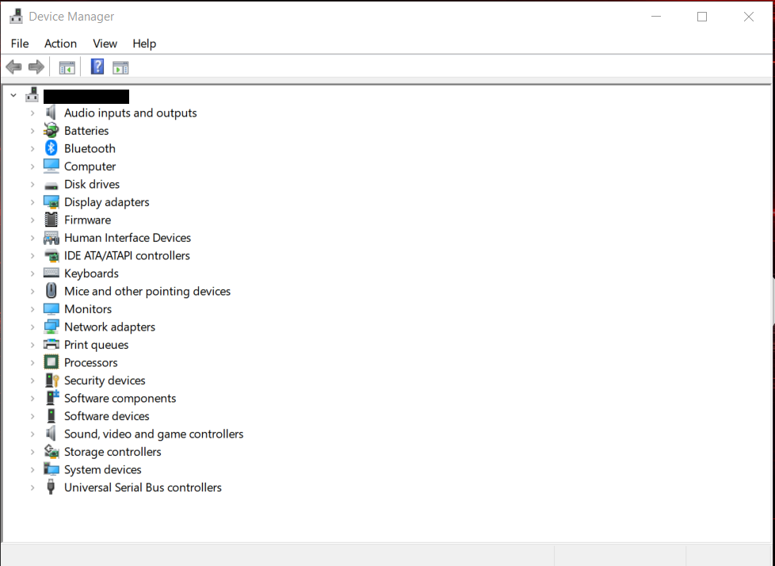Click the Forward arrow toolbar icon
Screen dimensions: 775x566
click(36, 67)
